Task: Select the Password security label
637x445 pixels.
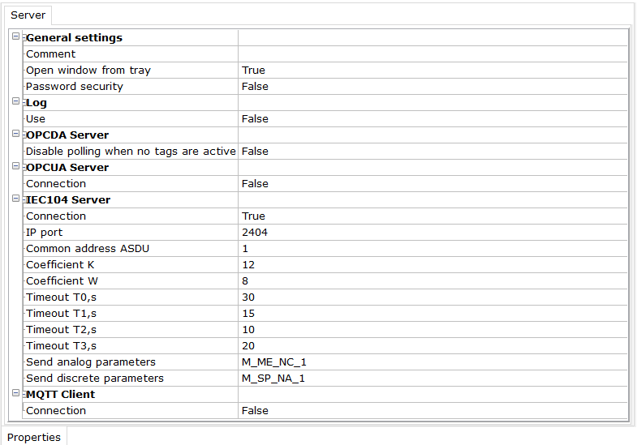Action: [75, 87]
